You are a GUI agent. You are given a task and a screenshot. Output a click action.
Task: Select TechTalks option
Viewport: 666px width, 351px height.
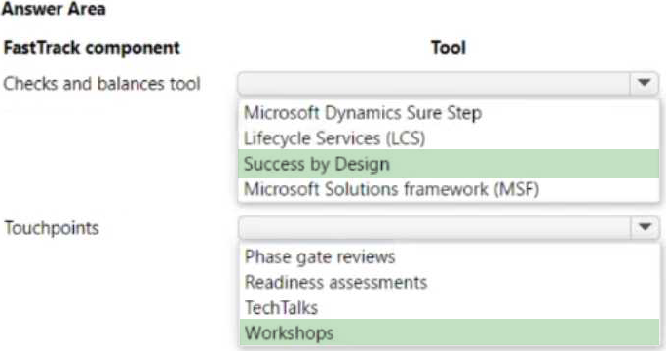[x=450, y=308]
